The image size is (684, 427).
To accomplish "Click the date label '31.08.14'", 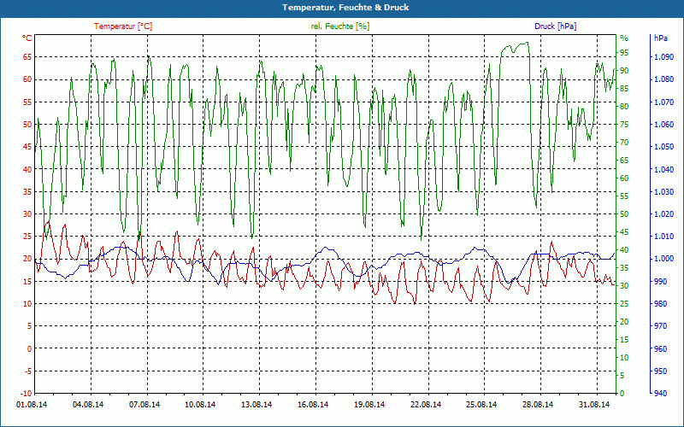I will tap(594, 405).
